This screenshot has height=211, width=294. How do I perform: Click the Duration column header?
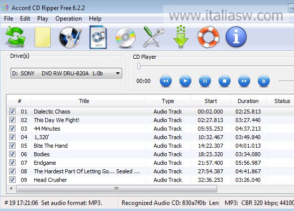[x=248, y=101]
